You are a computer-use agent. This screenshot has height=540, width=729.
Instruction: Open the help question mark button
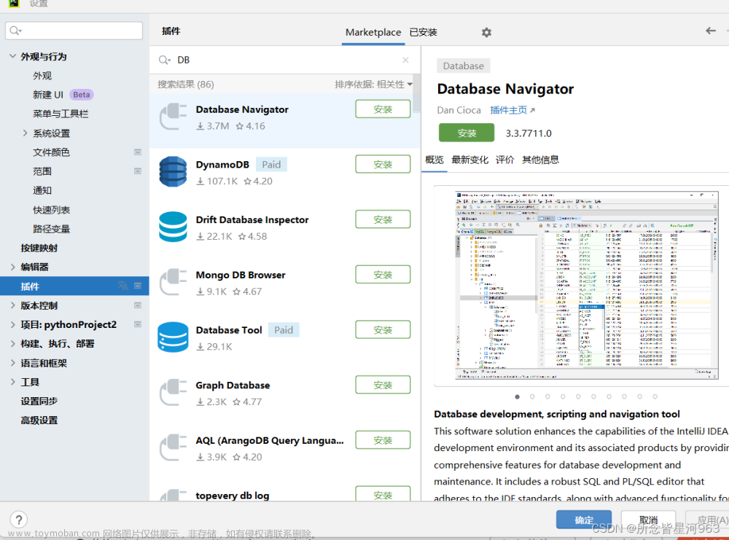point(19,520)
